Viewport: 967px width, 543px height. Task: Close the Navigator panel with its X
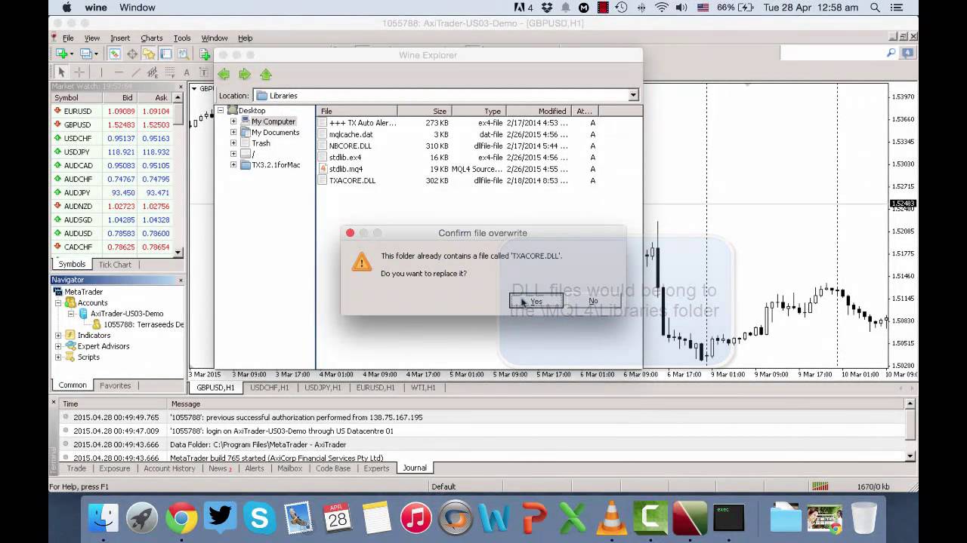point(181,280)
